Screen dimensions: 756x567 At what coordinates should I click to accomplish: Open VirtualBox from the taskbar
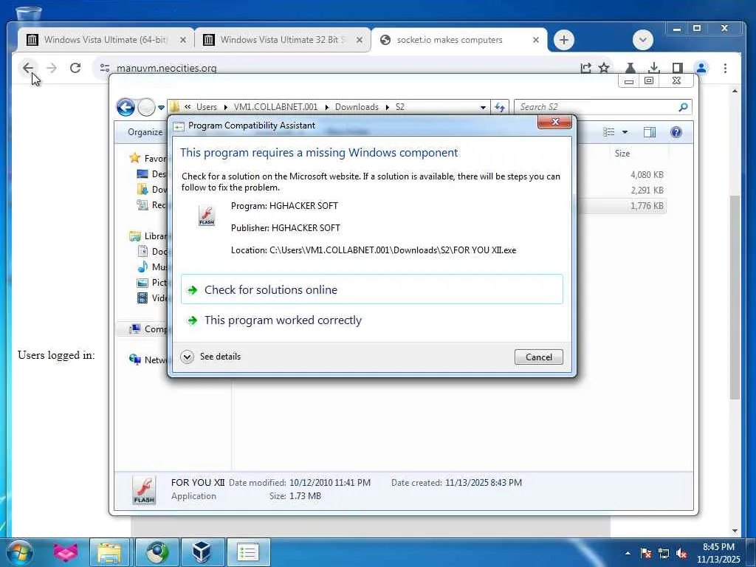[x=202, y=552]
